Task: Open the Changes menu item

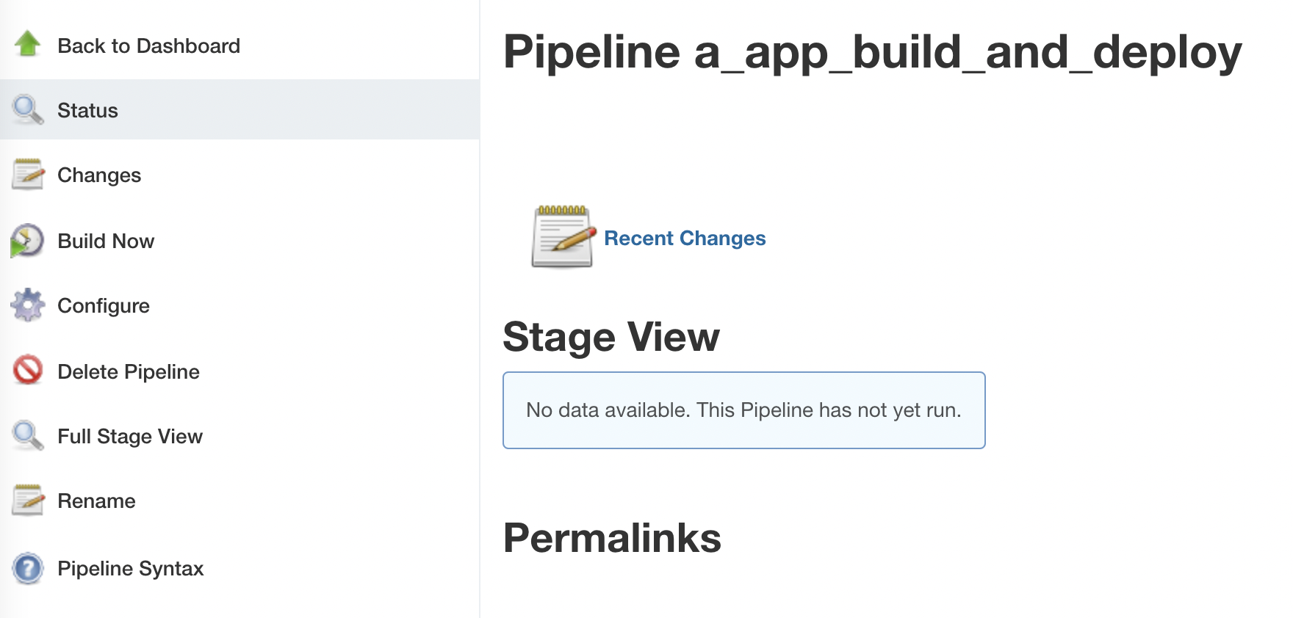Action: [x=99, y=175]
